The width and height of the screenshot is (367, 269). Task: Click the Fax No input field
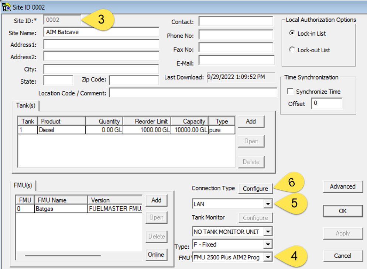[x=236, y=48]
